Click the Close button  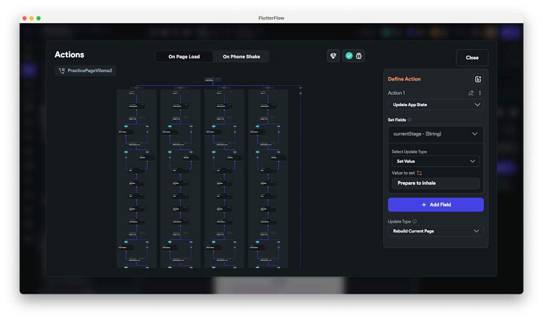click(472, 58)
